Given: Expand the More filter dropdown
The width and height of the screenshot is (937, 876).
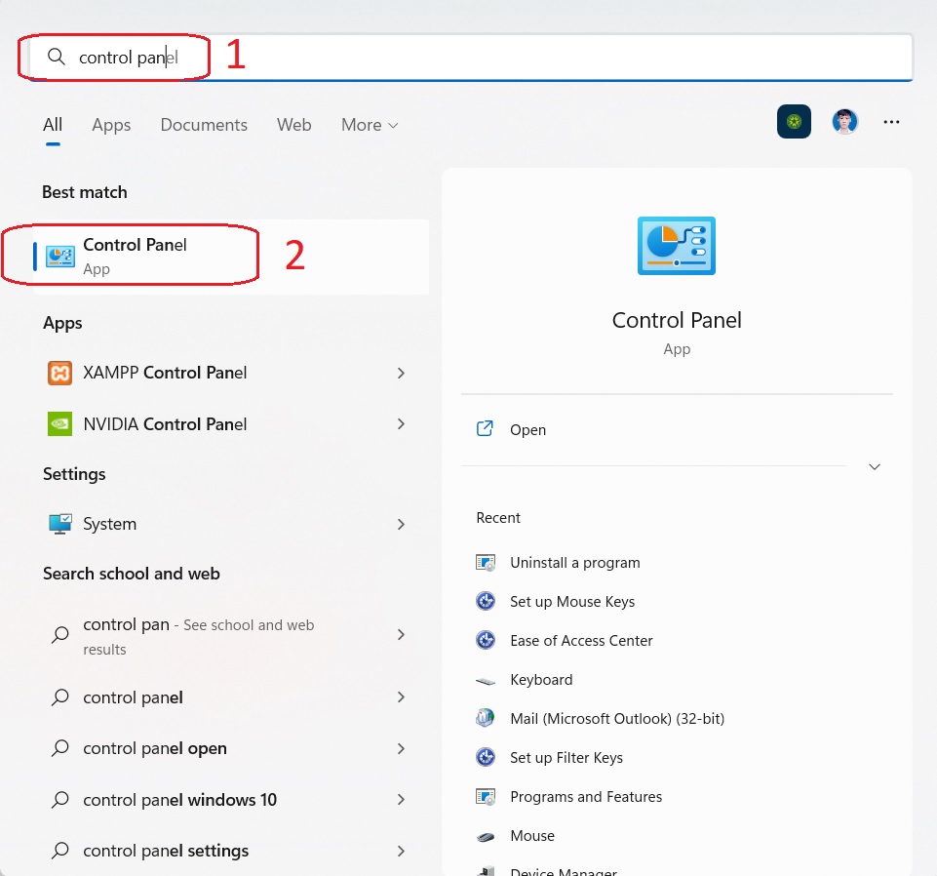Looking at the screenshot, I should tap(370, 125).
